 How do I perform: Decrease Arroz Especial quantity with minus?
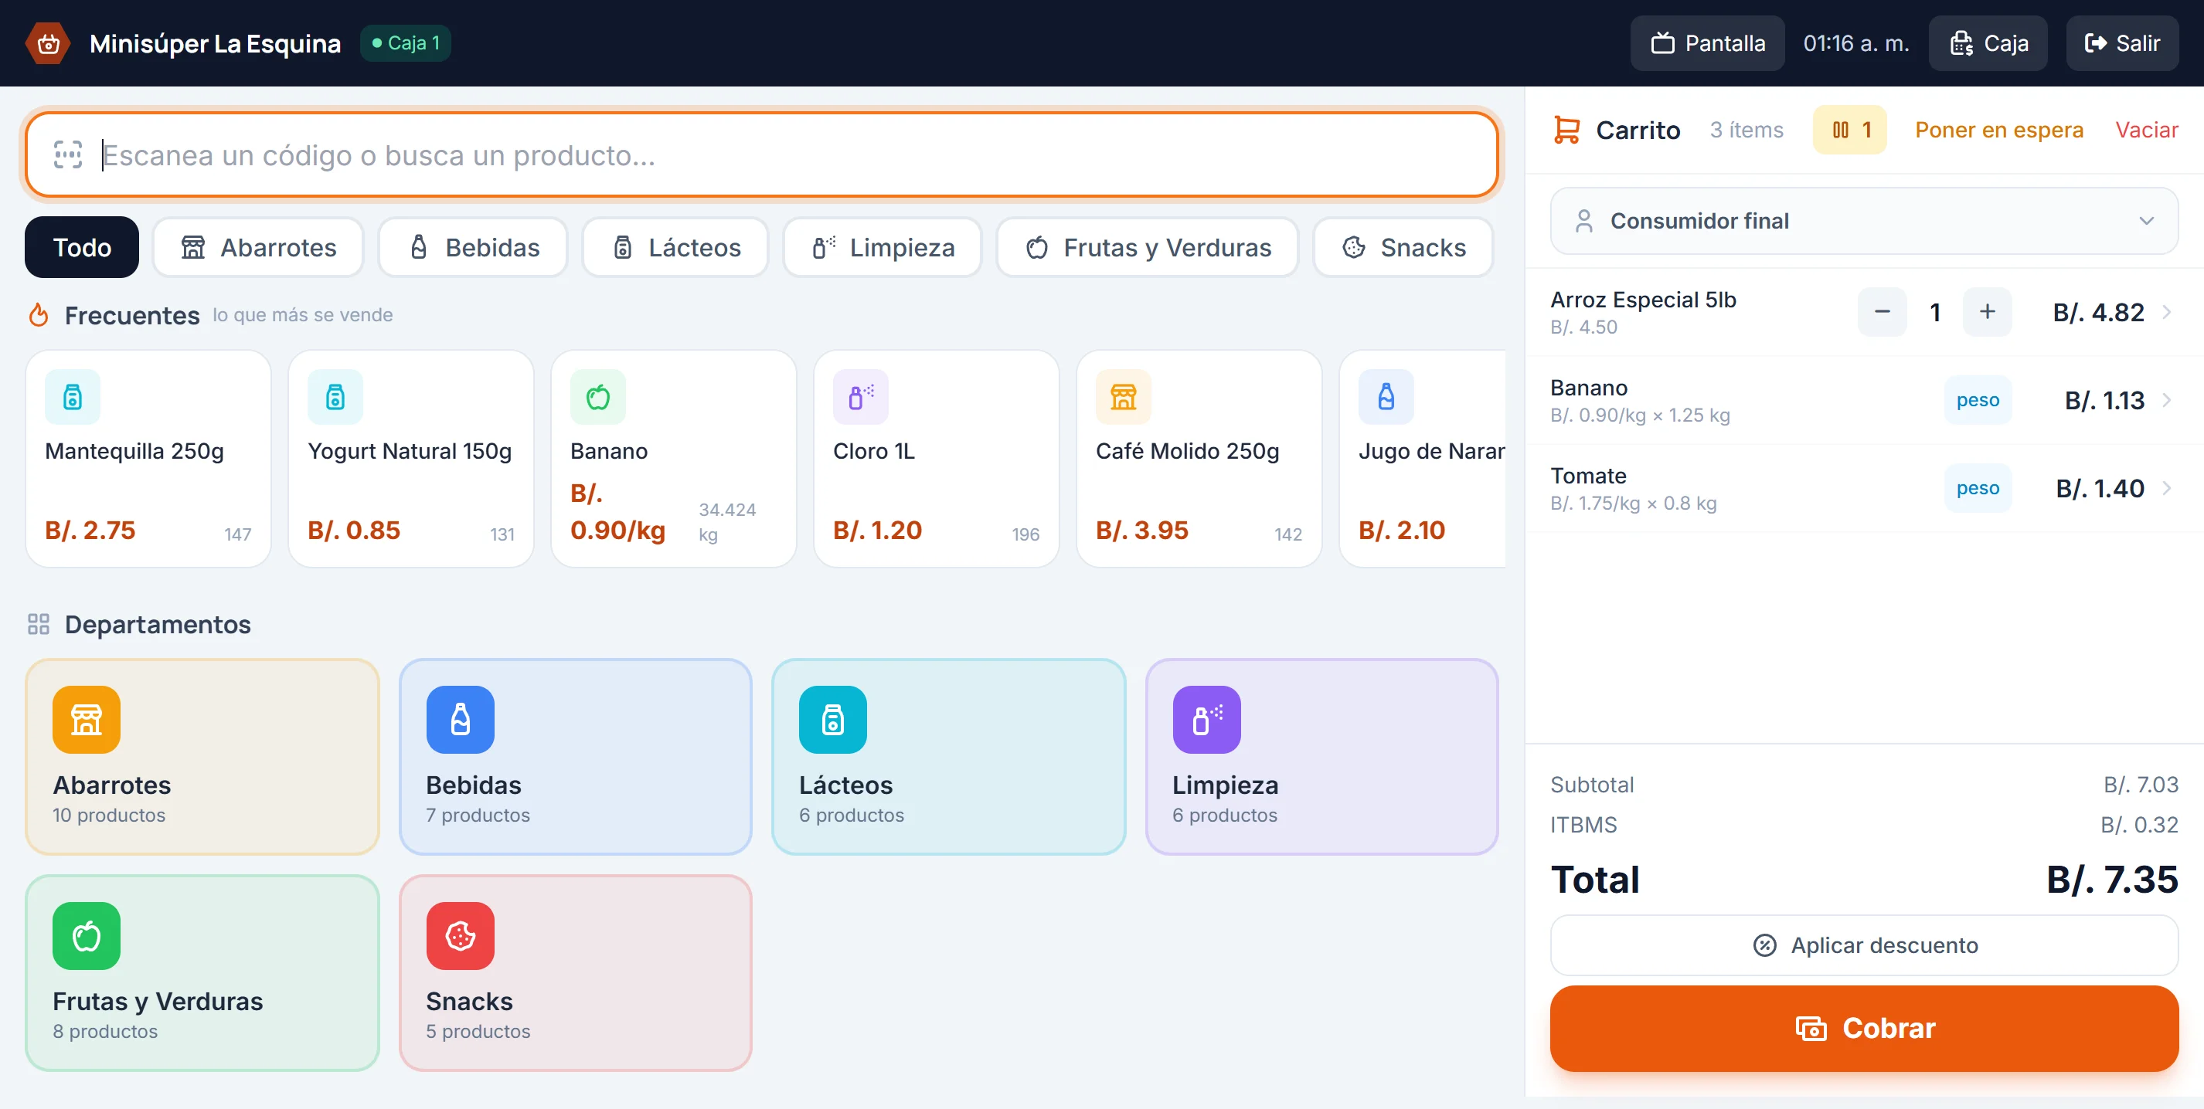coord(1882,312)
